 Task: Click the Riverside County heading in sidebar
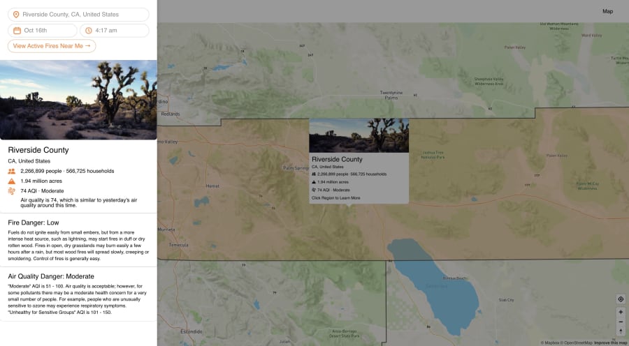(38, 150)
